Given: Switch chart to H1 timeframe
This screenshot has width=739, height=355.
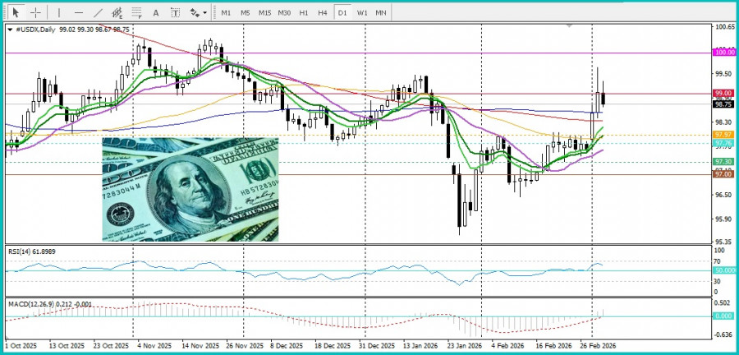Looking at the screenshot, I should pos(304,12).
